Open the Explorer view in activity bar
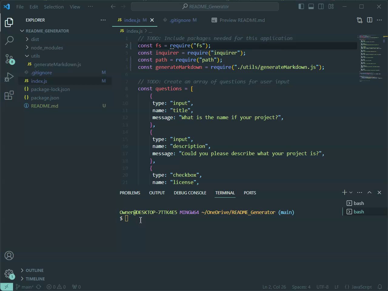The height and width of the screenshot is (291, 388). point(9,22)
